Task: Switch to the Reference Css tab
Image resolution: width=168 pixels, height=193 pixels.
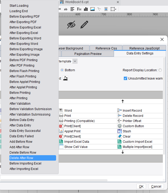Action: click(x=106, y=48)
